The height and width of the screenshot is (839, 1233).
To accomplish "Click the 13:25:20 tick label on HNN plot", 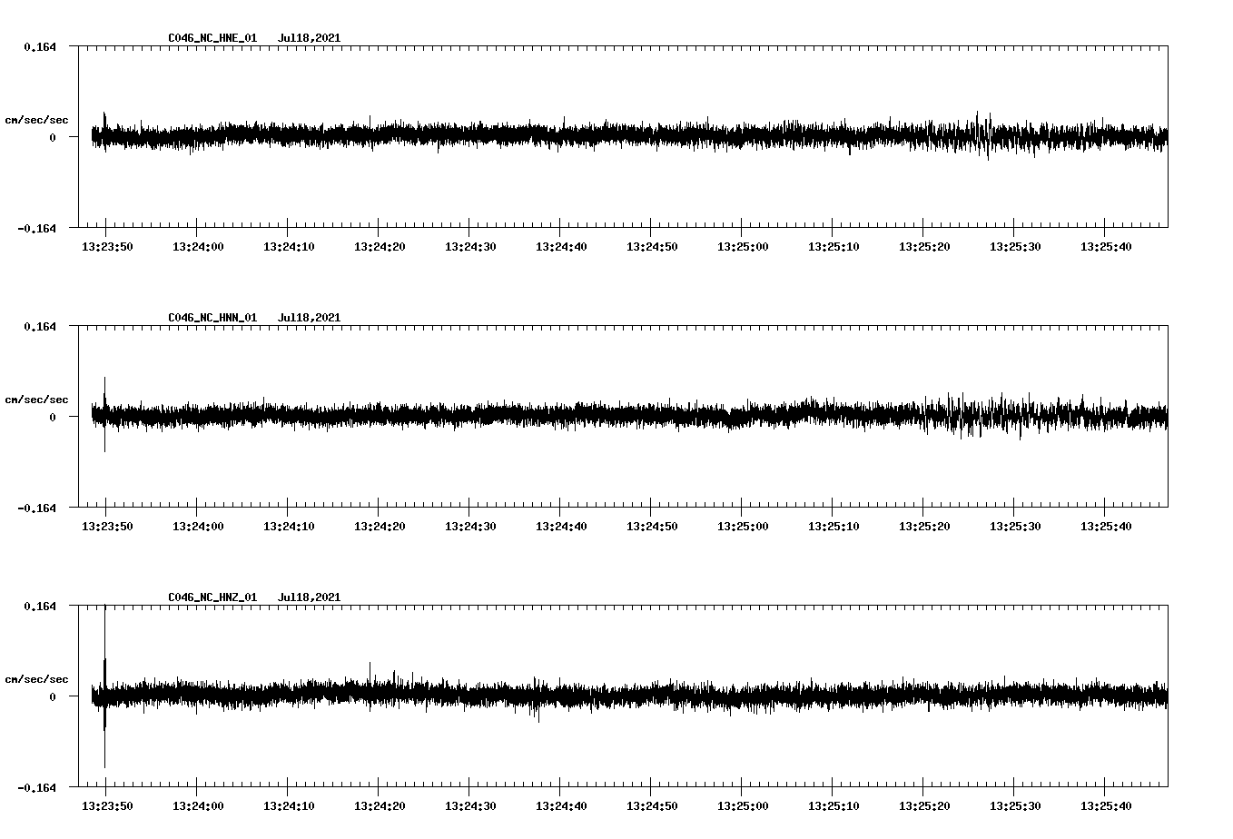I will click(x=924, y=527).
